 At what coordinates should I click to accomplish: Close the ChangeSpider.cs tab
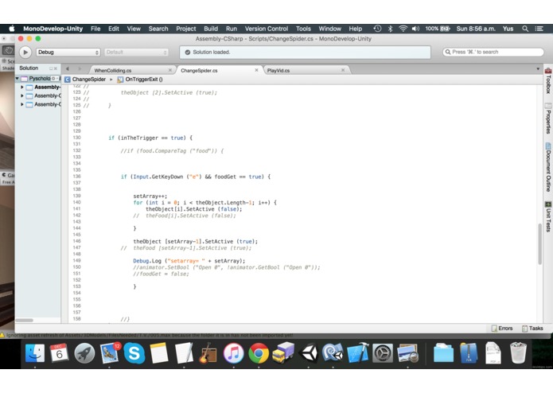(256, 70)
